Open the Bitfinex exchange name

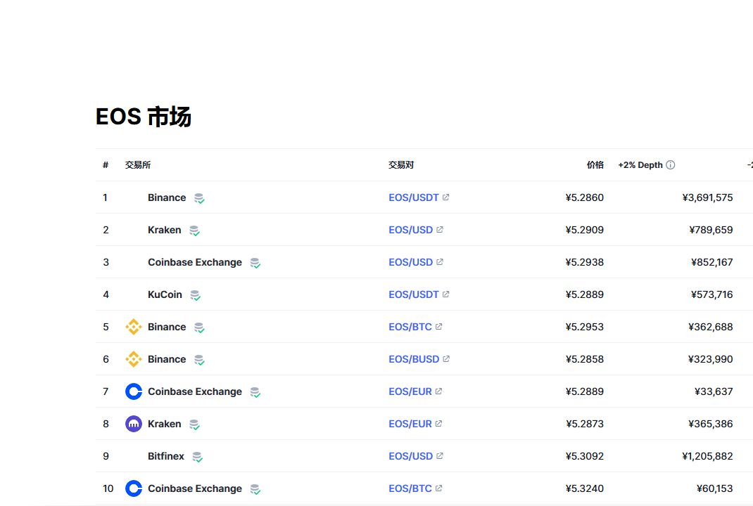165,456
